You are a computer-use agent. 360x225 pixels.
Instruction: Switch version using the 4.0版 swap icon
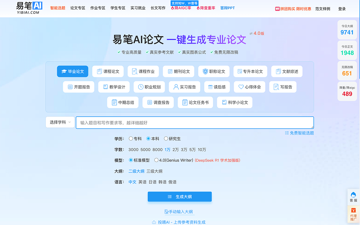point(251,34)
